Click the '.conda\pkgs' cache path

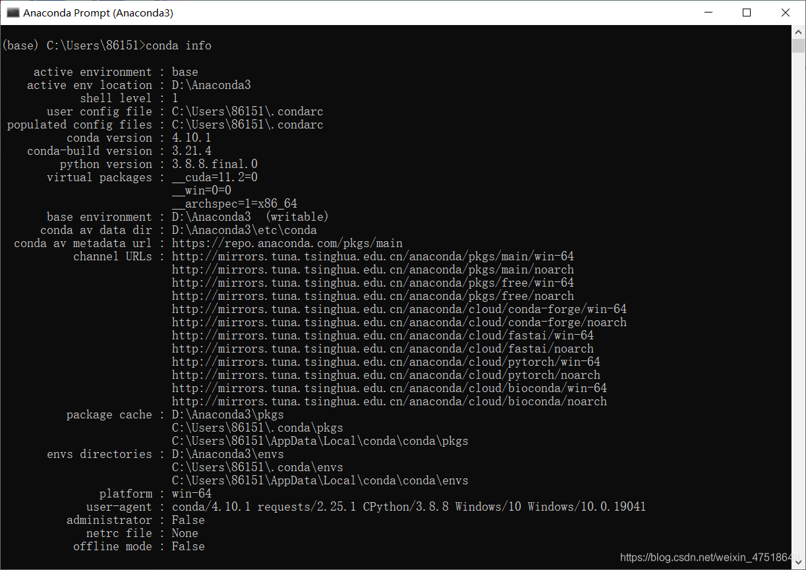tap(258, 428)
